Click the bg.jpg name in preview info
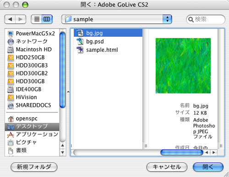This screenshot has height=177, width=229. (201, 106)
